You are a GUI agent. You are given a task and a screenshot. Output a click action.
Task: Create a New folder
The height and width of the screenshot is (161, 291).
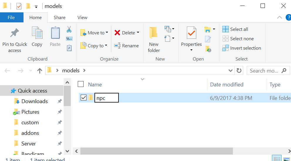[154, 40]
